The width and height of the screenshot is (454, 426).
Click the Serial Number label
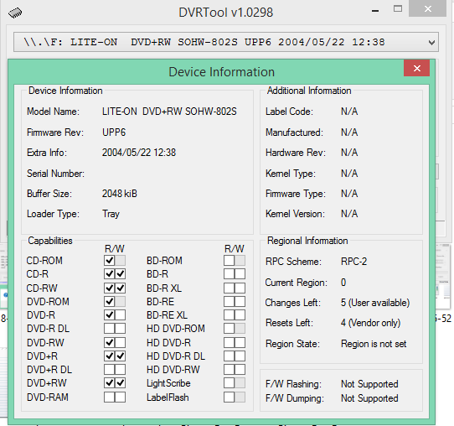point(55,174)
